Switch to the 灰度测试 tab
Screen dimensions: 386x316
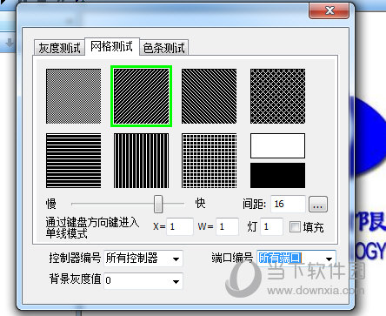pyautogui.click(x=59, y=48)
